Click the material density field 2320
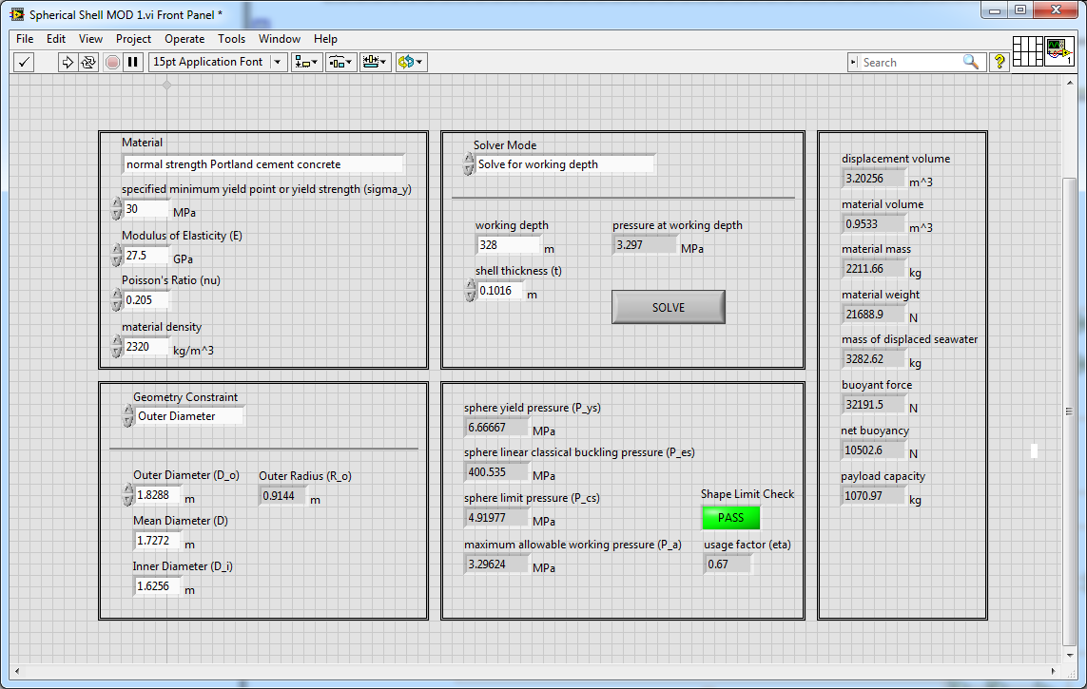 [x=146, y=347]
